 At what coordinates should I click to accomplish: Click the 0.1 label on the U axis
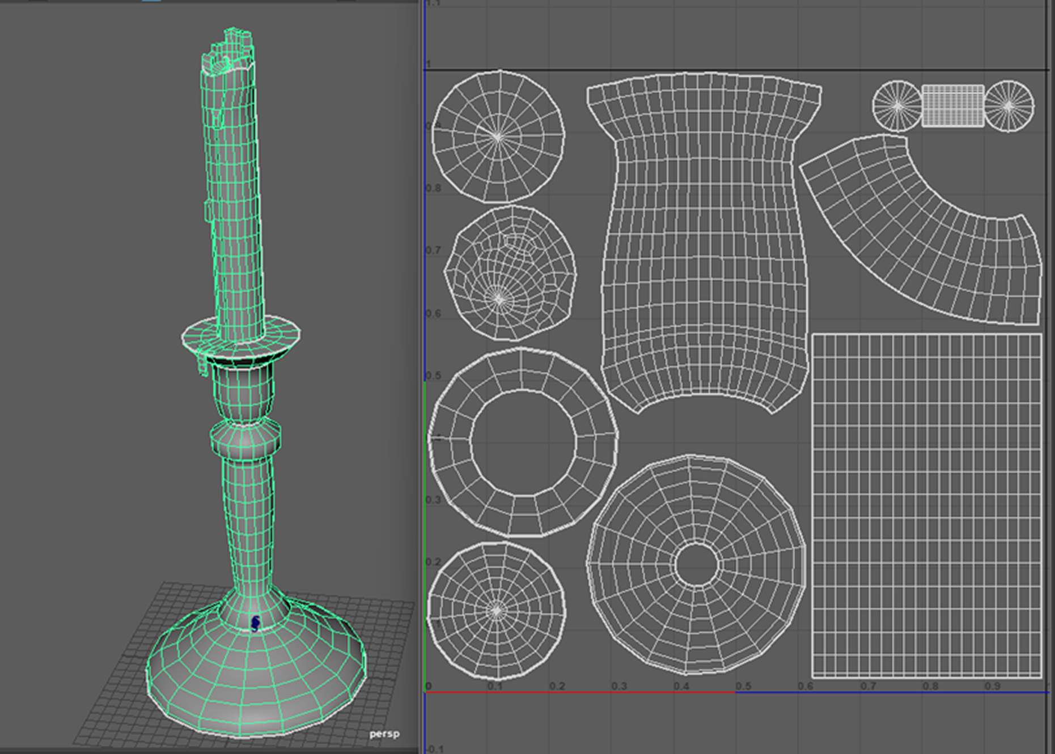pos(495,686)
